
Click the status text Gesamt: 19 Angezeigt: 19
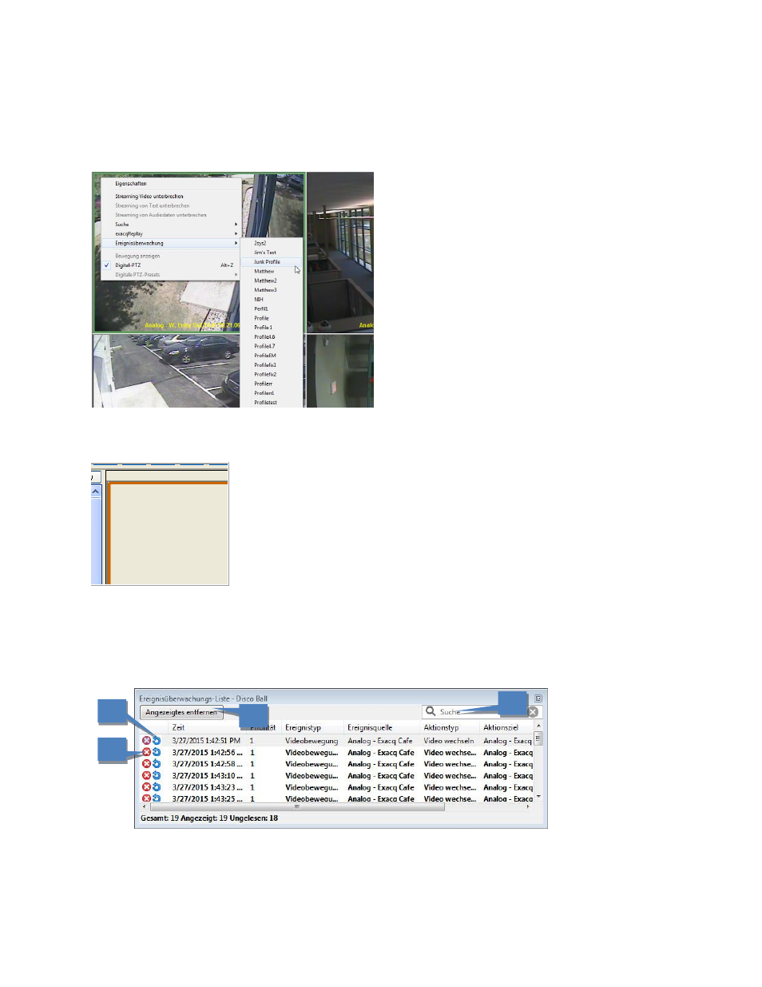(183, 818)
